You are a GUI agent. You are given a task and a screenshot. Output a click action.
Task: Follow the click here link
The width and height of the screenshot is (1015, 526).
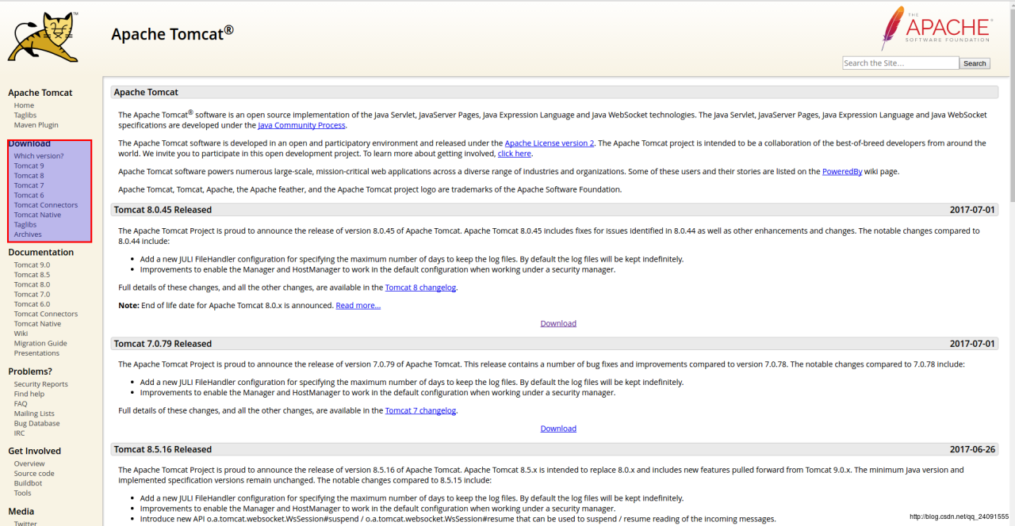pyautogui.click(x=515, y=154)
